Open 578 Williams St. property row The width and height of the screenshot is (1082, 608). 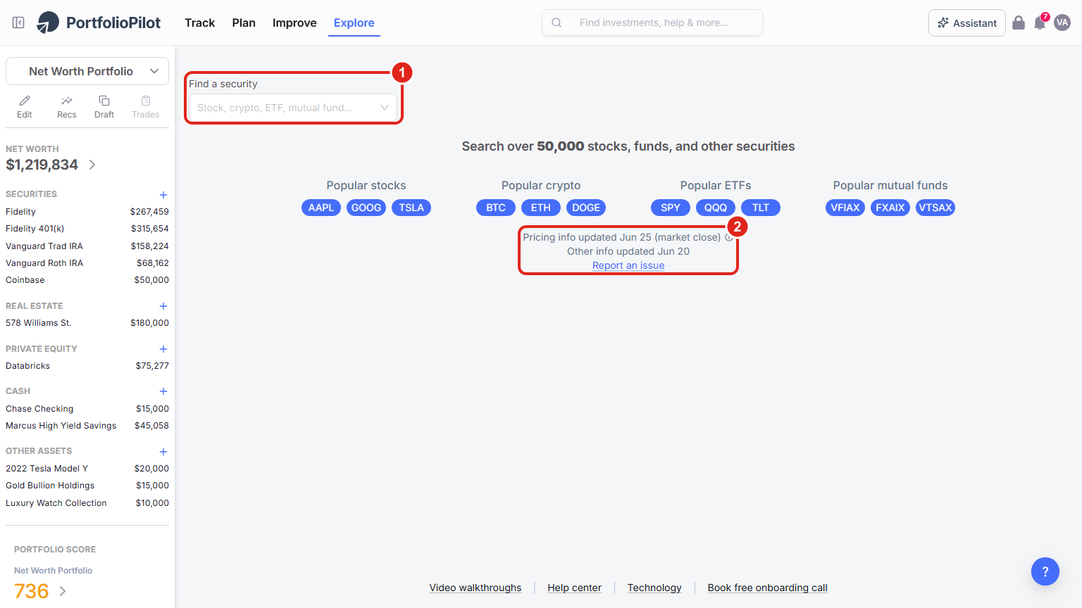87,323
